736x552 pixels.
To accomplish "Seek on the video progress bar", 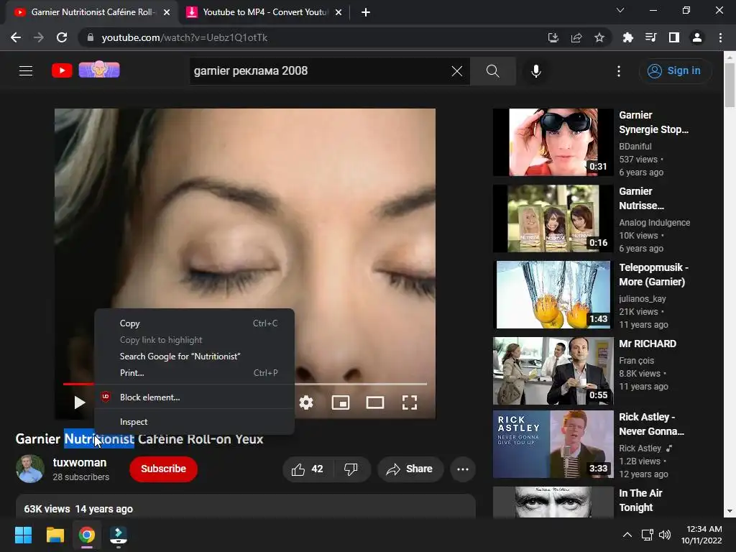I will [245, 384].
